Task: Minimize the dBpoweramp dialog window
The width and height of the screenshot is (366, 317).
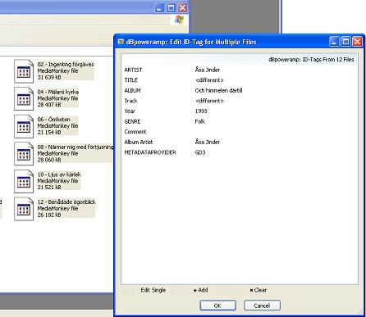Action: tap(334, 42)
